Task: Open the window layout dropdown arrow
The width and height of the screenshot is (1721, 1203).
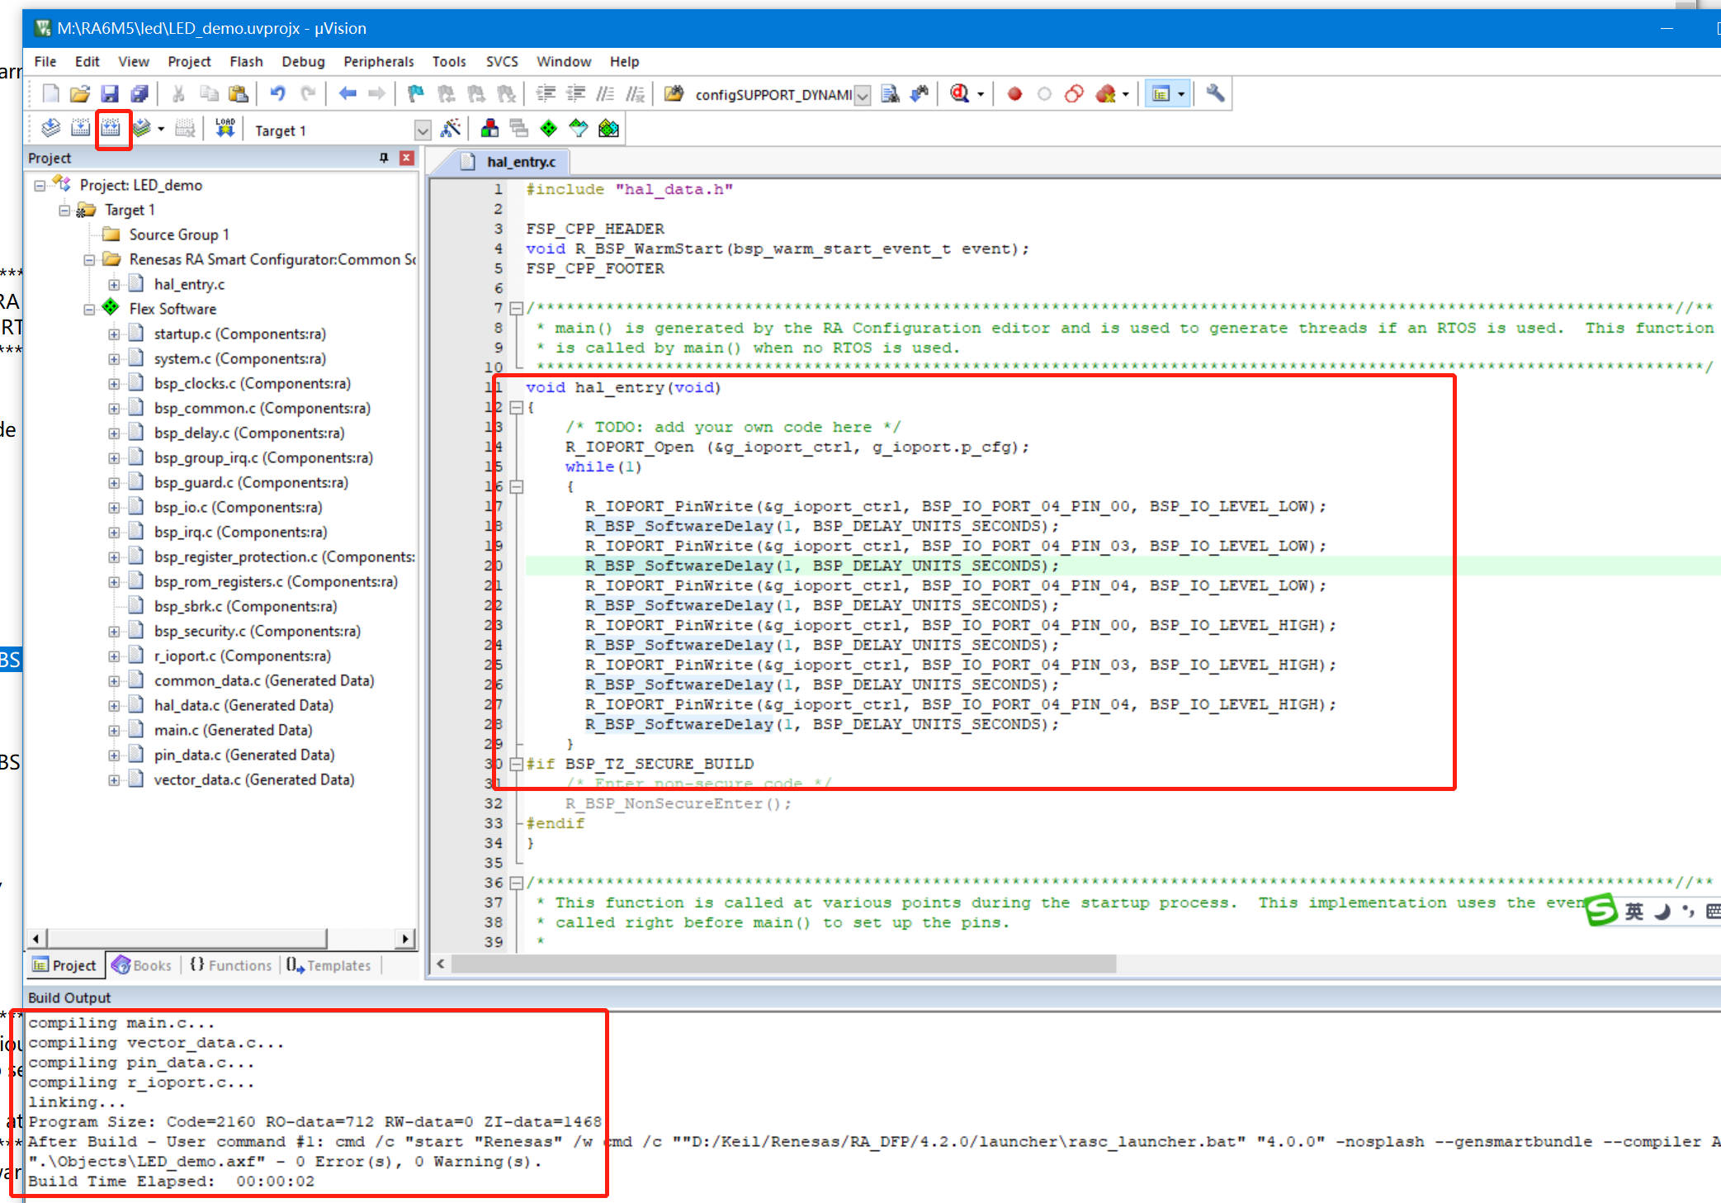Action: point(1181,95)
